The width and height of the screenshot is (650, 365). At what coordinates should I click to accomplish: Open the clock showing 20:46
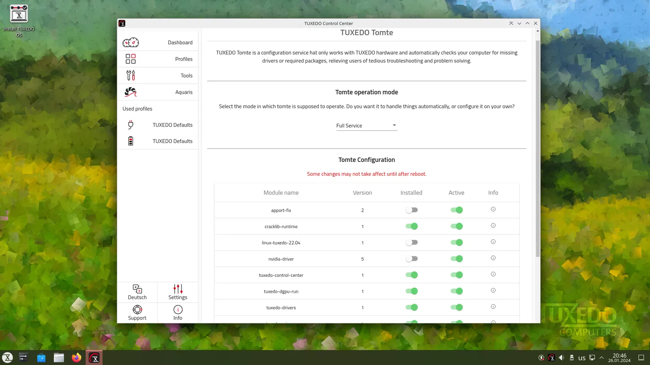pyautogui.click(x=619, y=358)
